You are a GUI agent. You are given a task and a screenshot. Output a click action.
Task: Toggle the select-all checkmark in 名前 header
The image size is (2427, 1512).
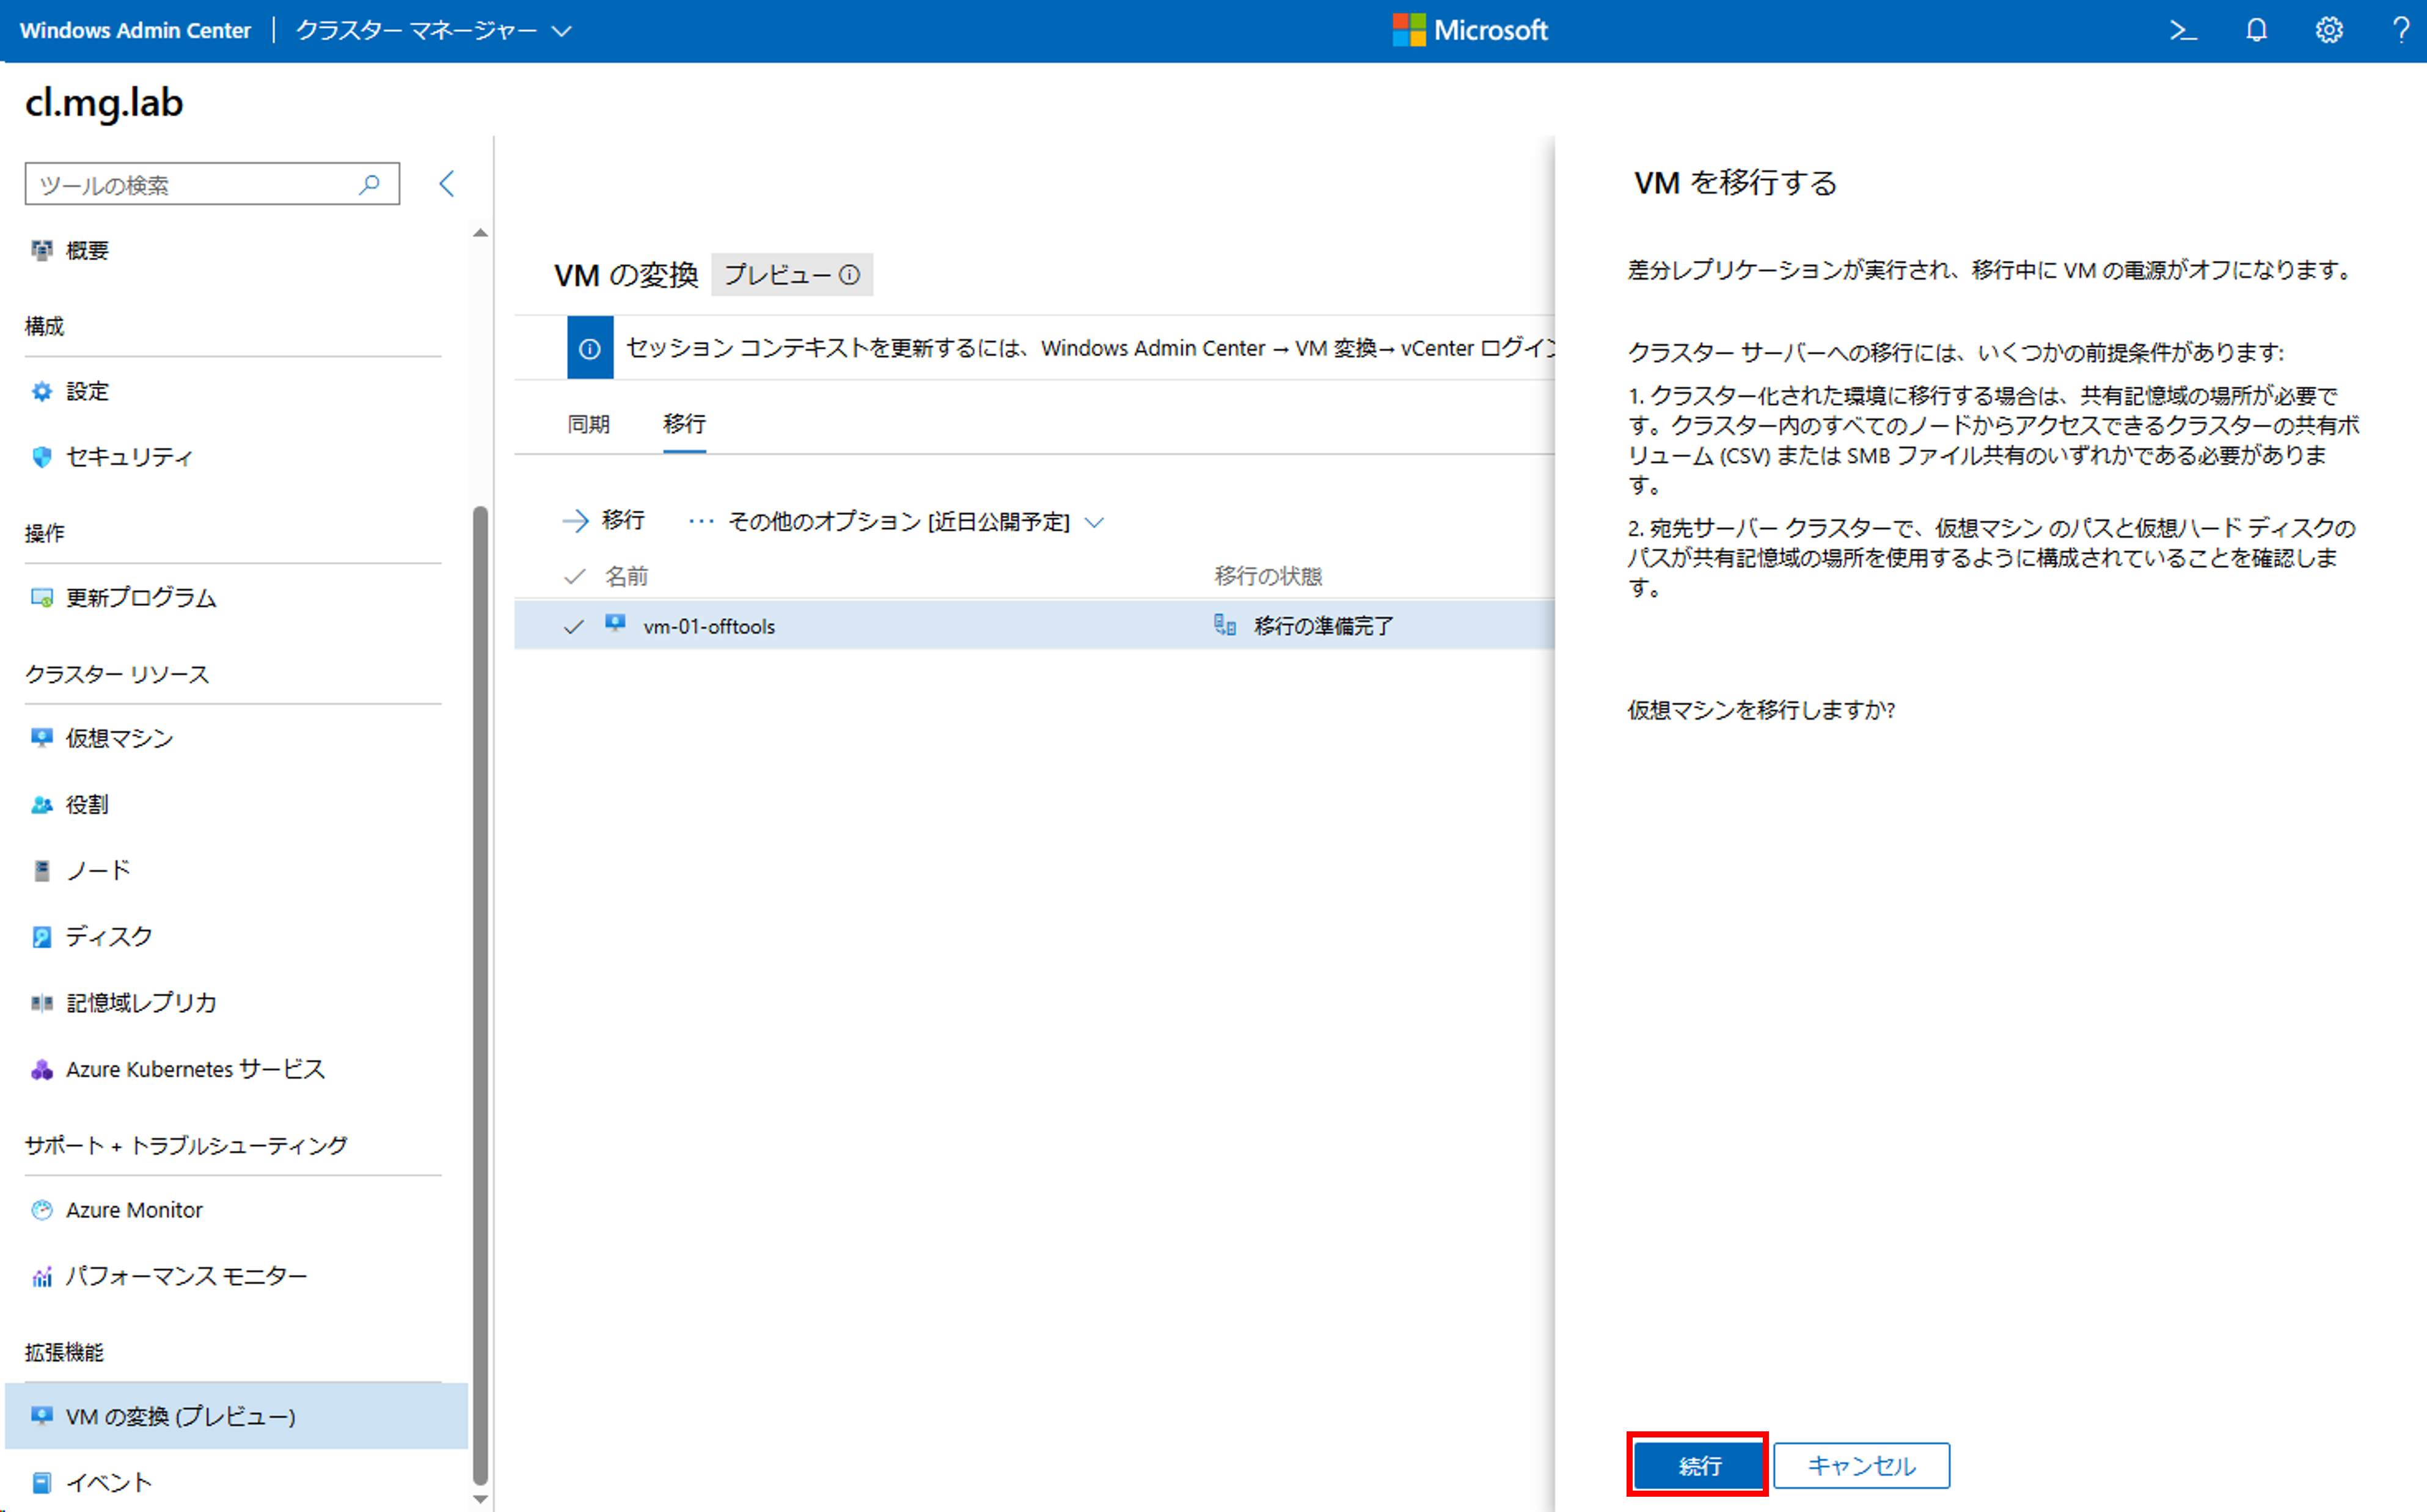[574, 576]
